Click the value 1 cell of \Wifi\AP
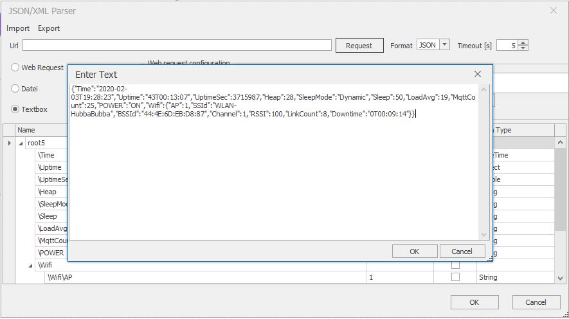This screenshot has width=569, height=319. point(399,278)
